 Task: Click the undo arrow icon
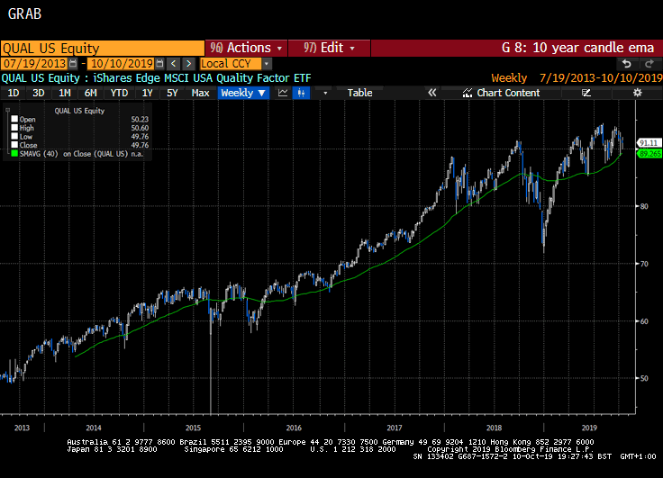(x=627, y=64)
